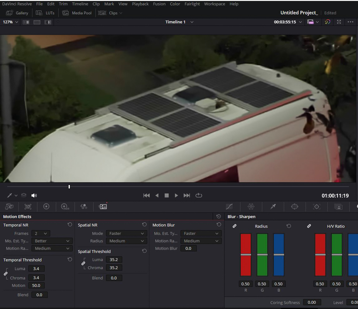The width and height of the screenshot is (358, 309).
Task: Toggle loop playback
Action: point(199,195)
